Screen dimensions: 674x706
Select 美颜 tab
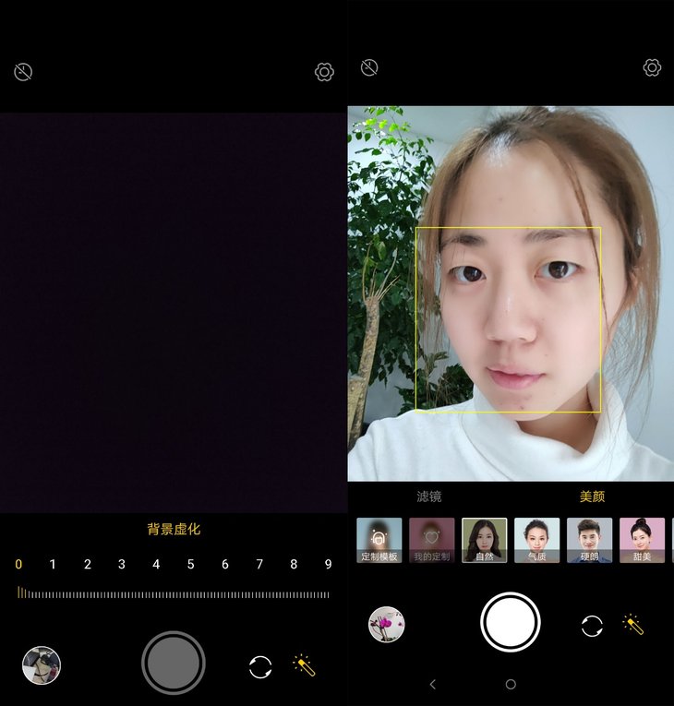[592, 497]
